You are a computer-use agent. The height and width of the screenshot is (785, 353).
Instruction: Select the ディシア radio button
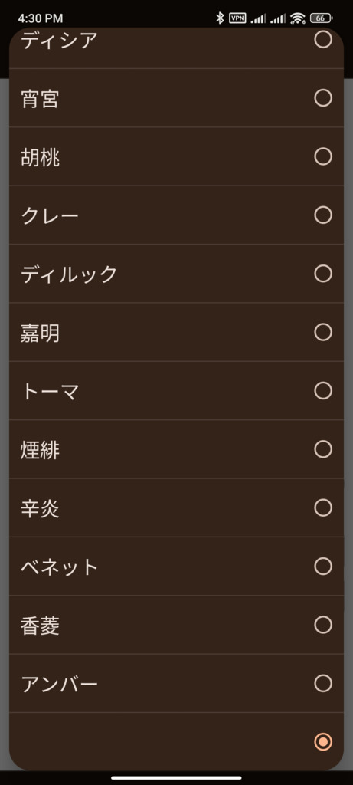(x=323, y=40)
